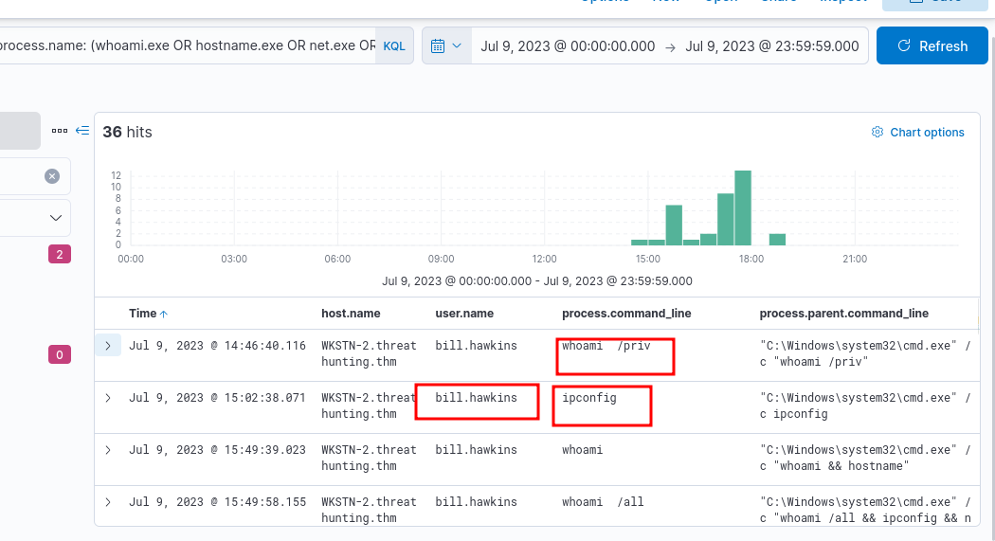995x541 pixels.
Task: Click the start date Jul 9 00:00:00.000
Action: [568, 45]
